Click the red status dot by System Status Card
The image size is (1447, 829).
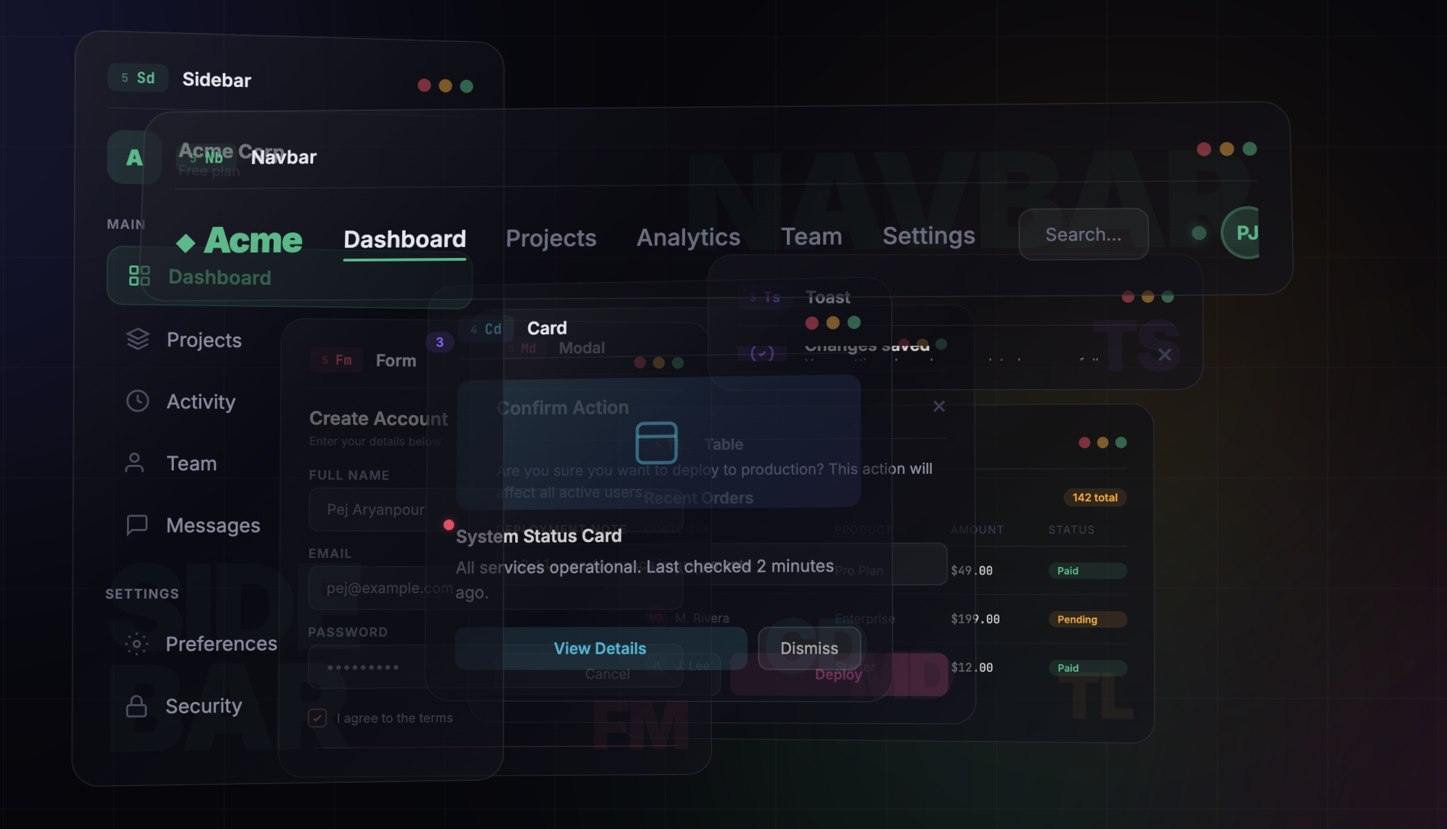click(449, 525)
